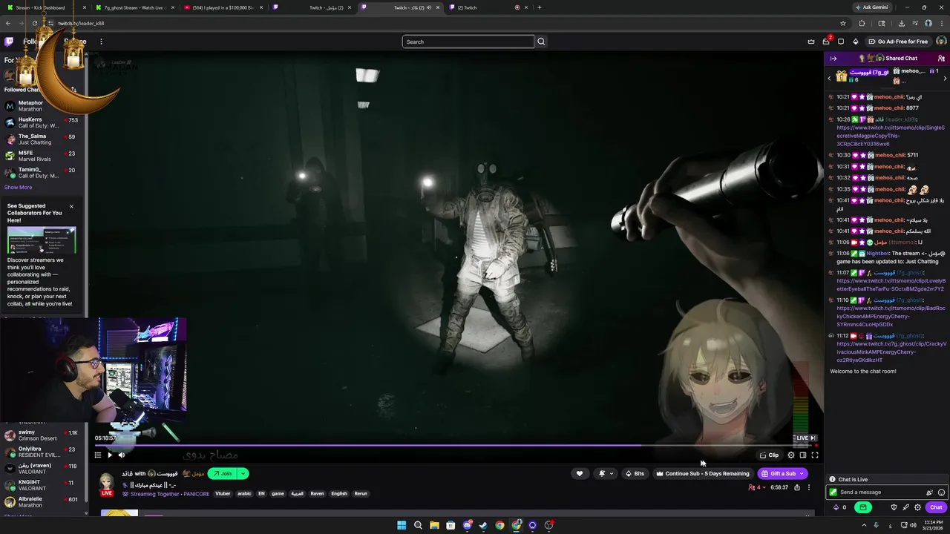Screen dimensions: 950x534
Task: Click the Clip button on player
Action: click(770, 455)
